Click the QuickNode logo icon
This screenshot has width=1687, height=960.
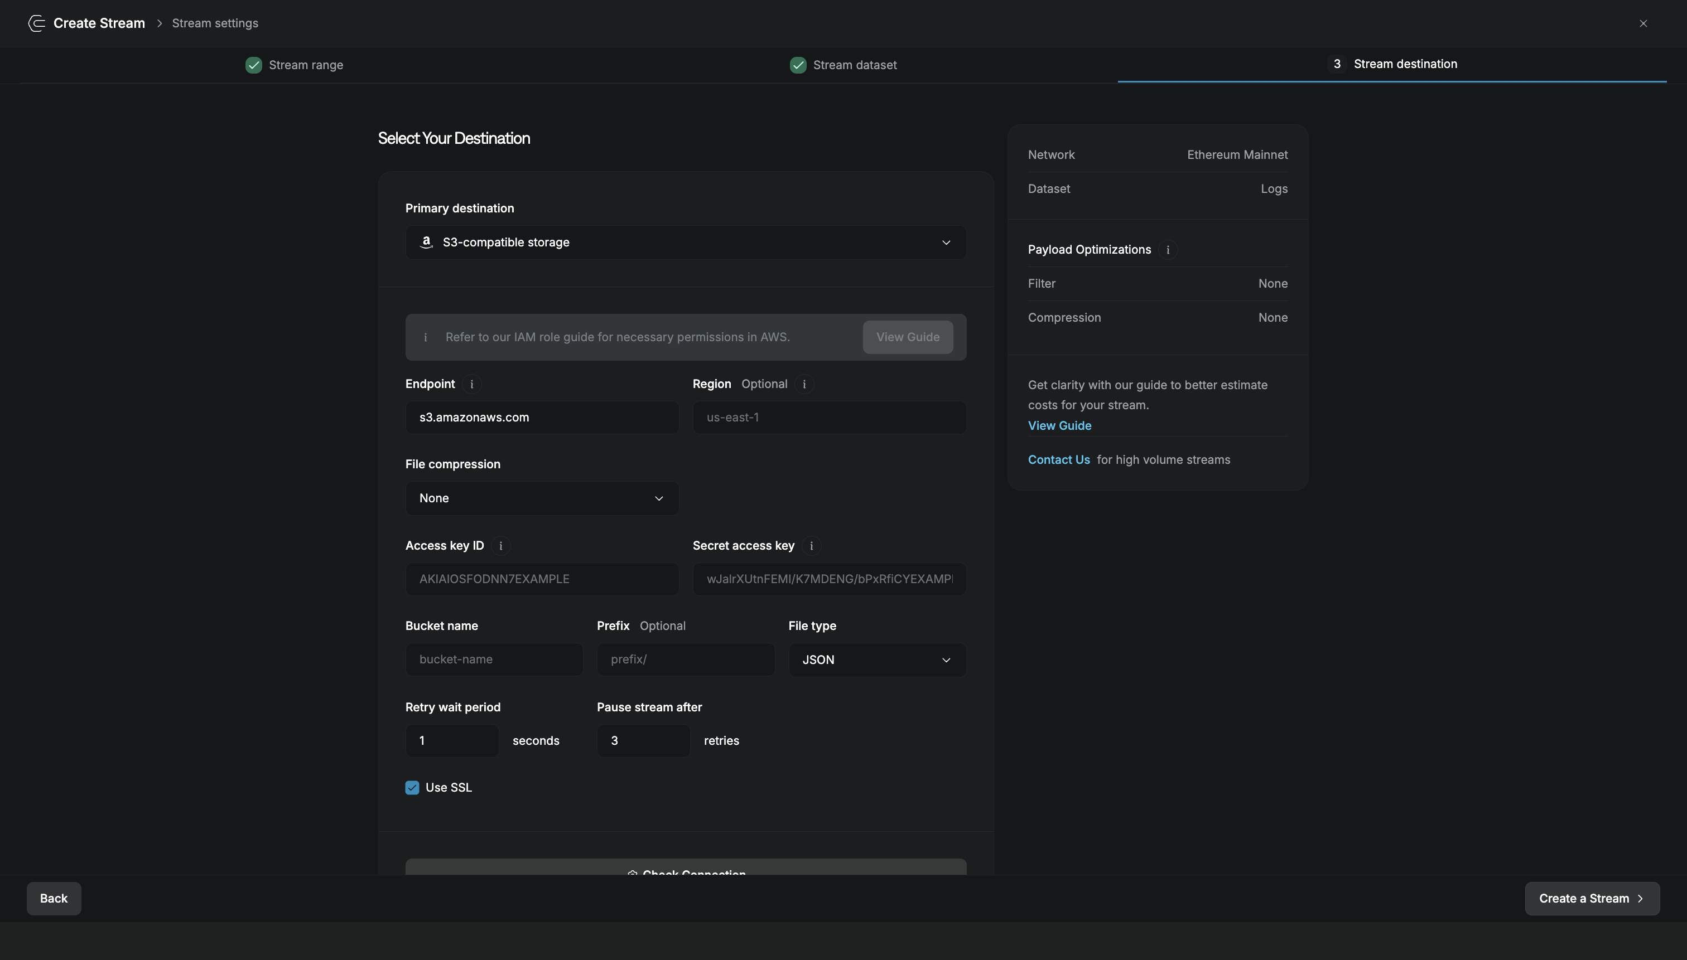pyautogui.click(x=36, y=23)
